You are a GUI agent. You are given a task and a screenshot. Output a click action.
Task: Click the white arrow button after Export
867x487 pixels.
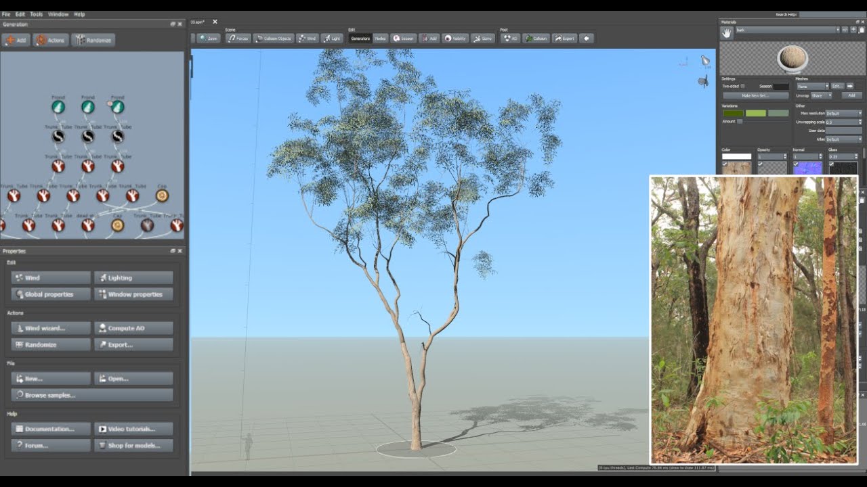click(x=587, y=39)
